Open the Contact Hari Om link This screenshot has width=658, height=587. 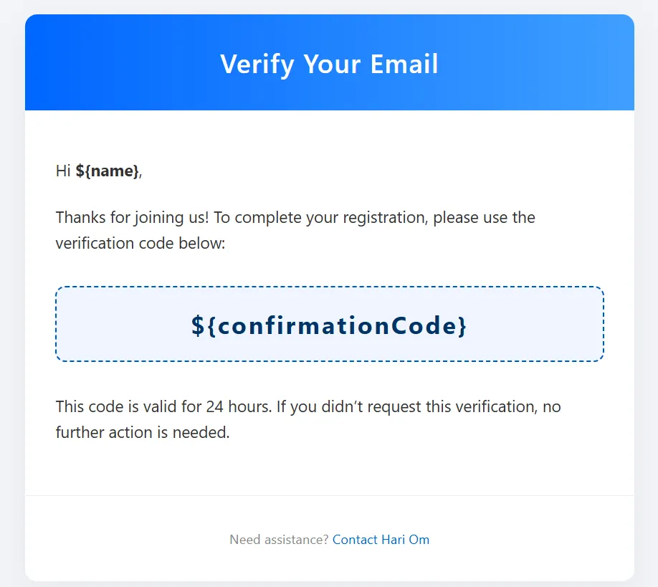381,539
